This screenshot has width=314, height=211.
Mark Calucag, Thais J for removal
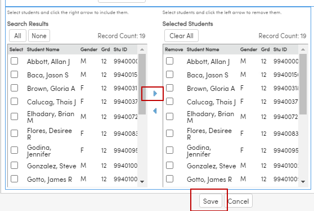[x=169, y=102]
